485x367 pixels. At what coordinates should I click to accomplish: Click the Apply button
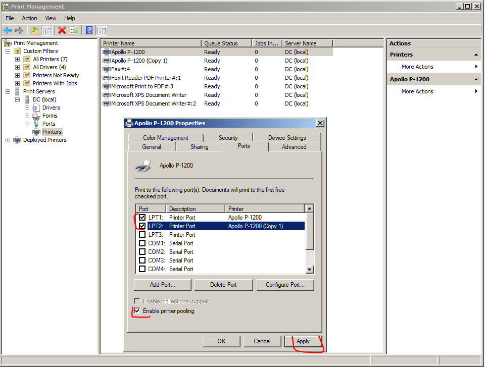(x=303, y=341)
